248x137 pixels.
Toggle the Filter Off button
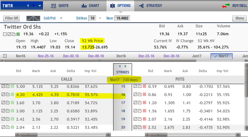tap(11, 18)
